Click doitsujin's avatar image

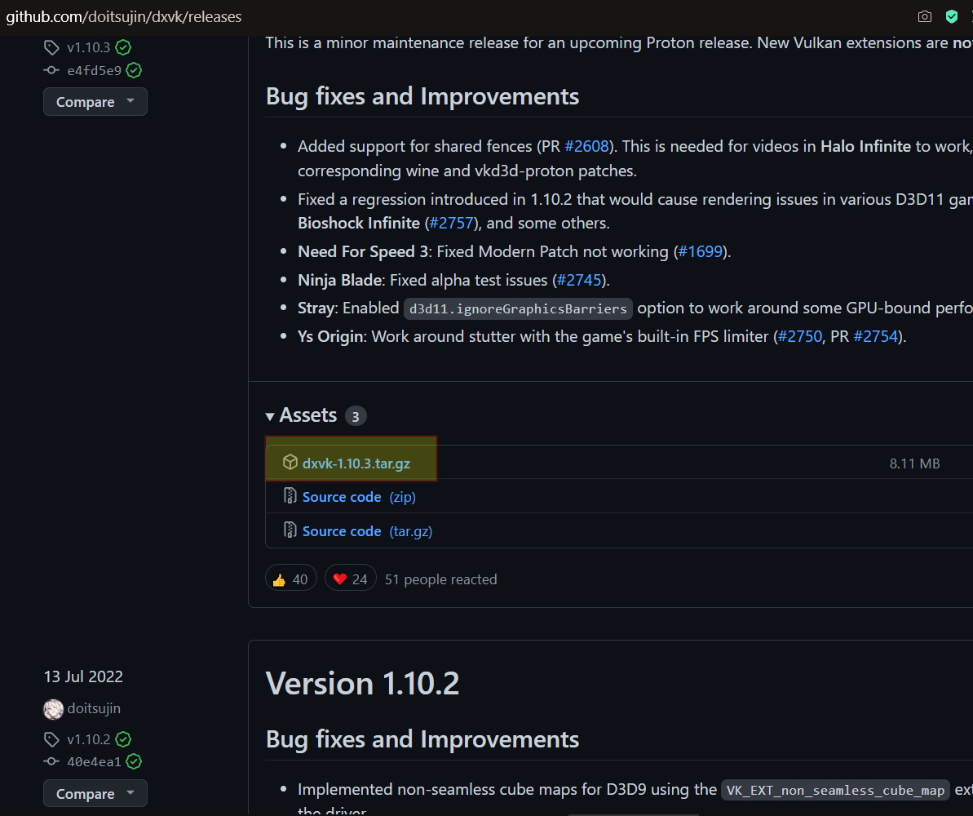53,708
